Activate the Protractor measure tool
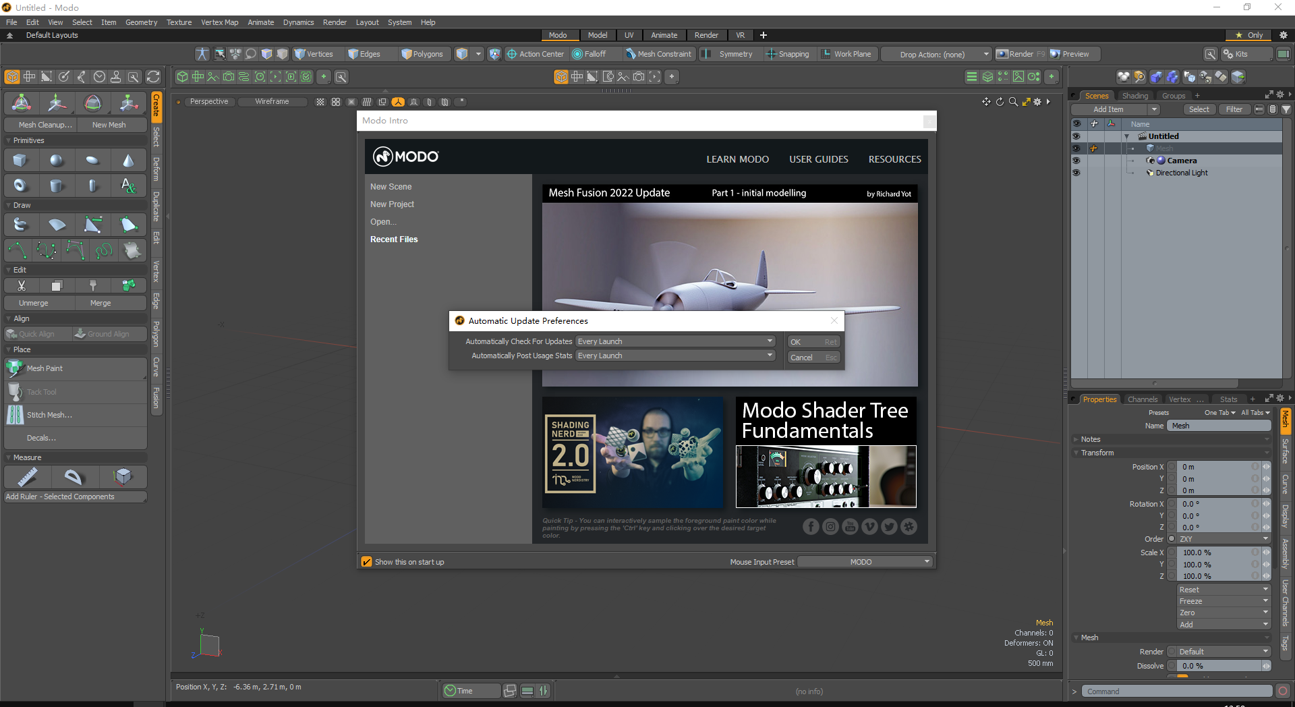The width and height of the screenshot is (1295, 707). click(74, 477)
